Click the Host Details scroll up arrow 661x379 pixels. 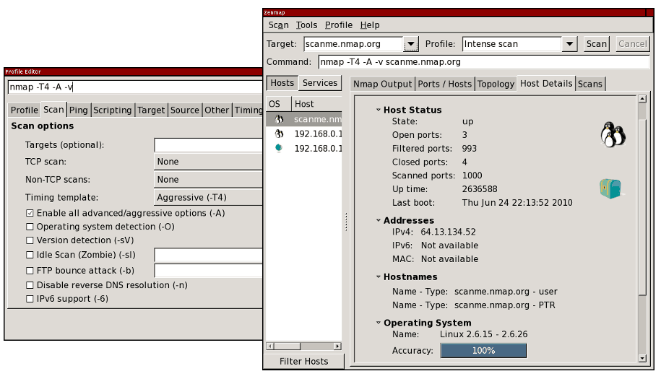click(x=641, y=99)
